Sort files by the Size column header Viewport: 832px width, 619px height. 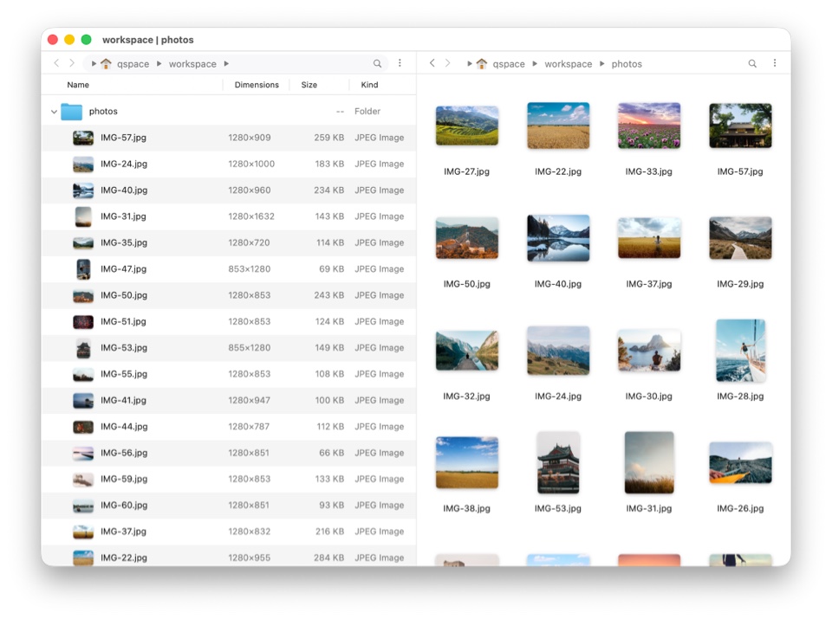(309, 85)
